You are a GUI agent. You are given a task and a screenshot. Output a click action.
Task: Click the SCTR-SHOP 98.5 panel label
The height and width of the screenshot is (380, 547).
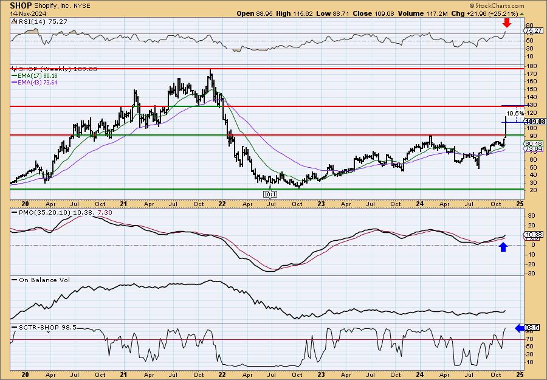(47, 328)
